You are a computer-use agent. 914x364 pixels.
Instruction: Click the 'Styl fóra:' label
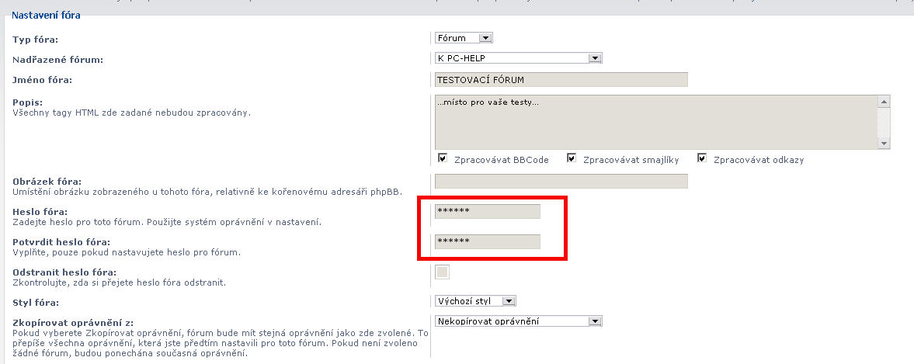(36, 302)
